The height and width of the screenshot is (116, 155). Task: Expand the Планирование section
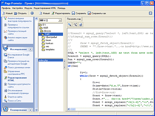[30, 110]
